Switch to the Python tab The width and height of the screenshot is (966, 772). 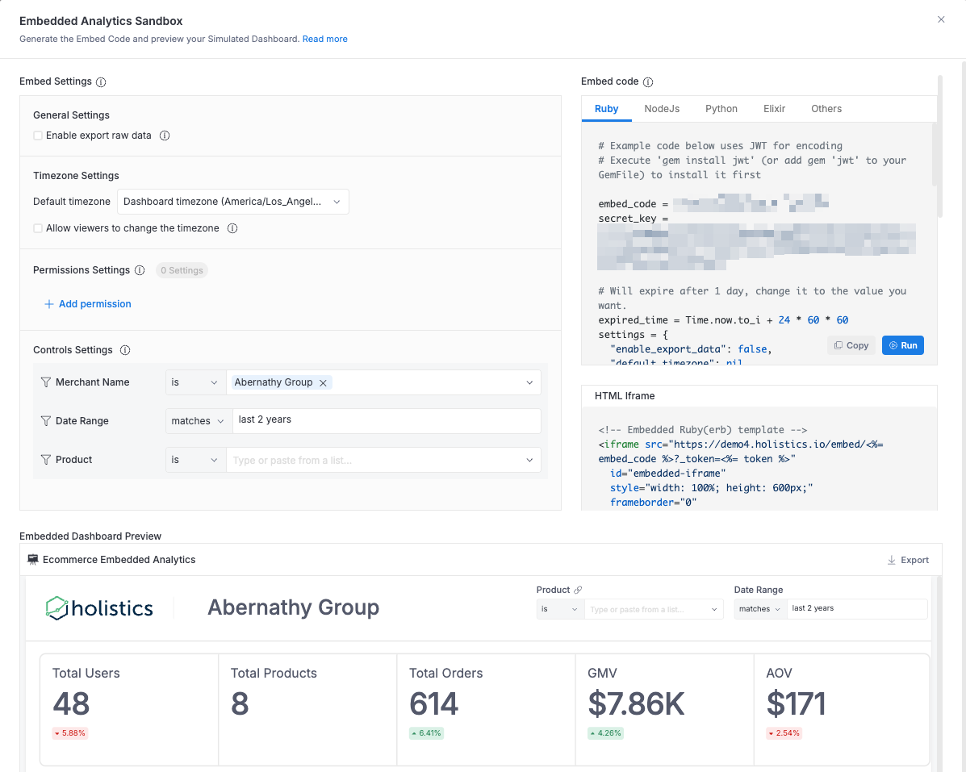pyautogui.click(x=721, y=109)
